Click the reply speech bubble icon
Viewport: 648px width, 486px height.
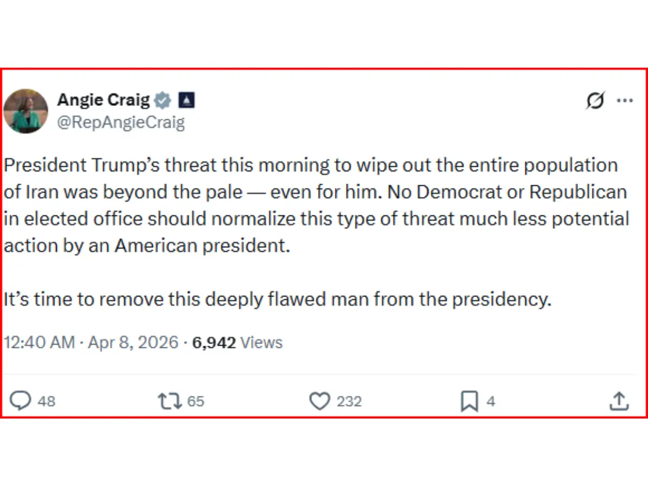[21, 401]
